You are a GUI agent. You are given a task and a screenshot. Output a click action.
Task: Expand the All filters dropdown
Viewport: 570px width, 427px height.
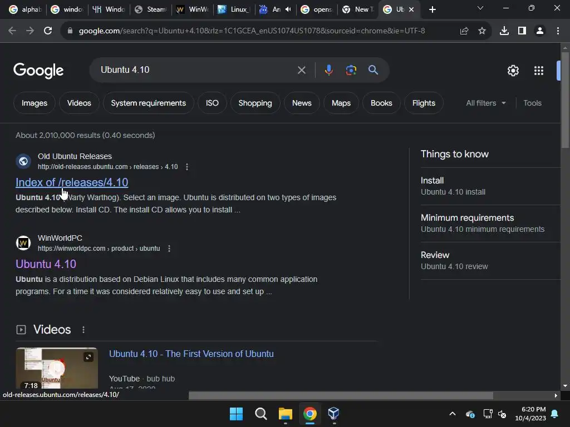pos(486,103)
